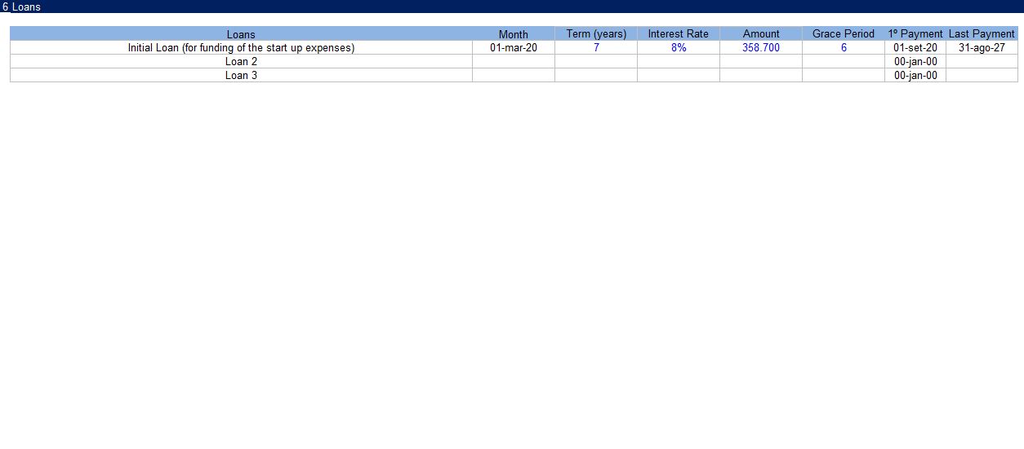Select the grace period '6' cell
This screenshot has width=1024, height=449.
(844, 48)
